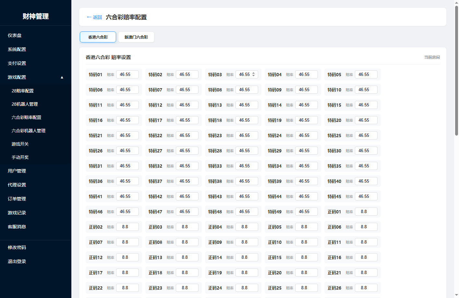This screenshot has height=298, width=459.
Task: Click the 特码32 odds input field
Action: (x=187, y=166)
